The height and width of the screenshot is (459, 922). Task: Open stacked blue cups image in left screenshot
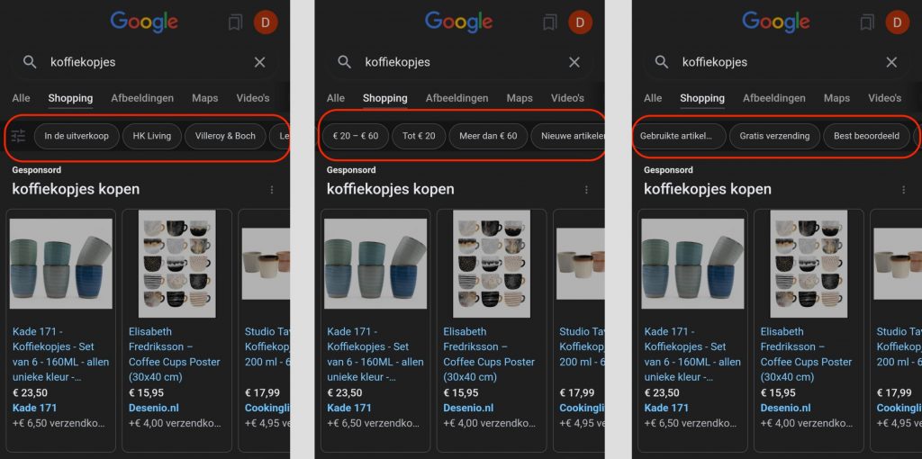point(61,264)
